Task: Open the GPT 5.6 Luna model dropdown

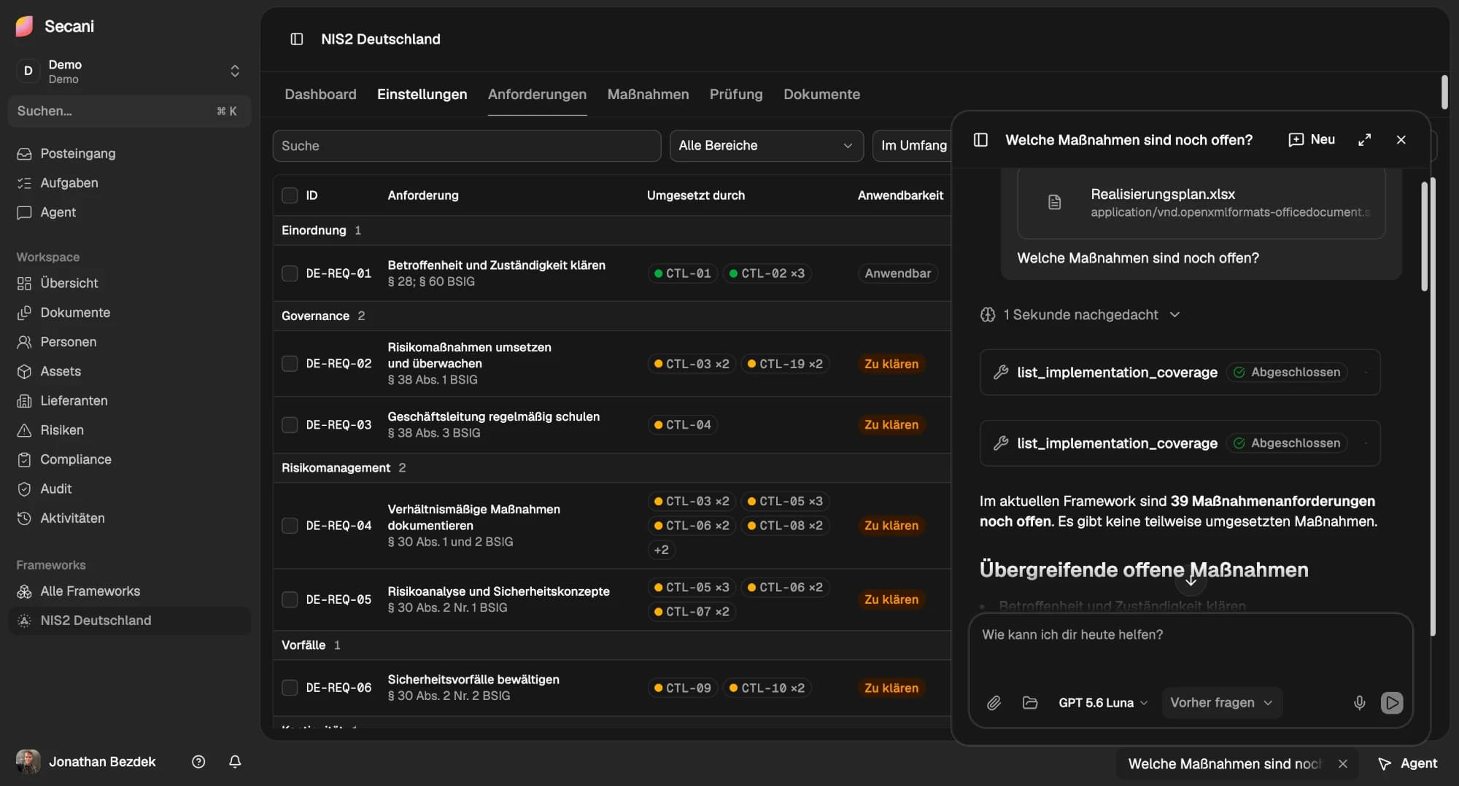Action: click(x=1103, y=703)
